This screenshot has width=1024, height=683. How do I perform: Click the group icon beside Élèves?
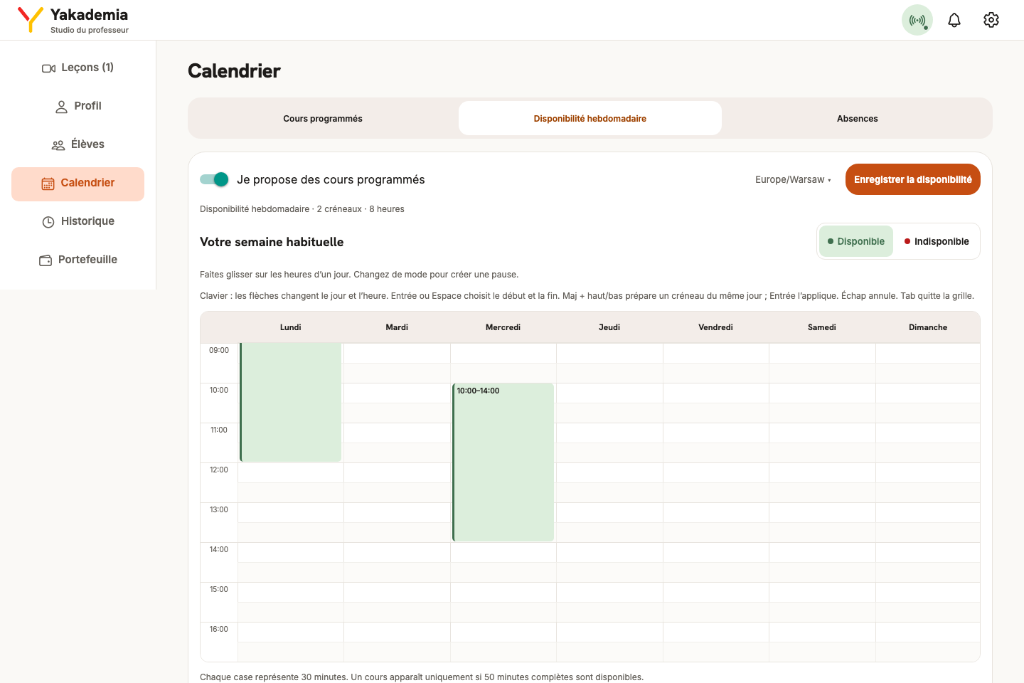pos(58,145)
